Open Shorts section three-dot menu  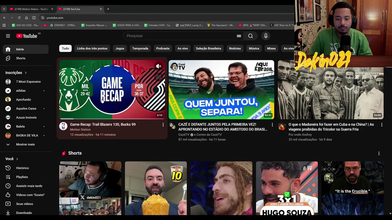(379, 153)
